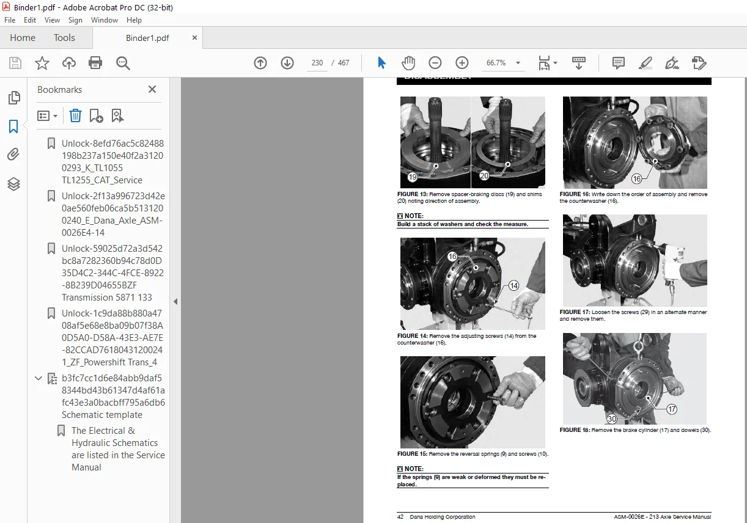Switch to the Tools tab
Screen dimensions: 747x523
click(64, 38)
